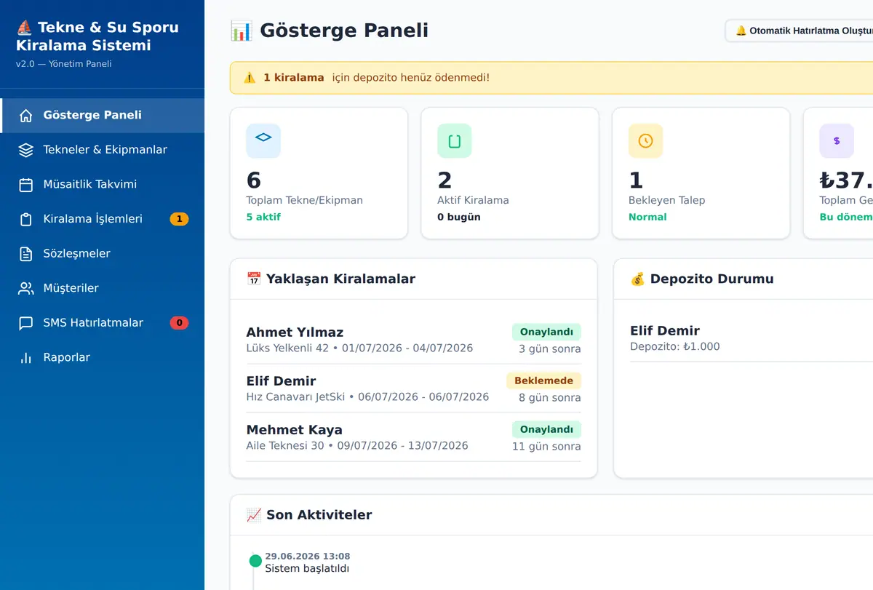Open the Gösterge Paneli menu item

(x=103, y=116)
